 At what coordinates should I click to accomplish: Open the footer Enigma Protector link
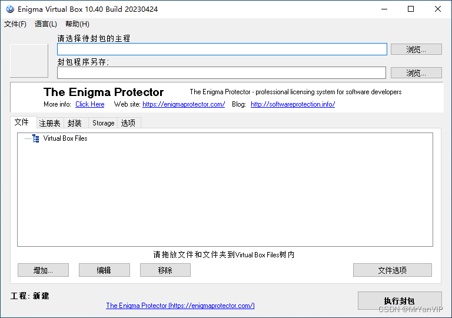click(x=180, y=306)
